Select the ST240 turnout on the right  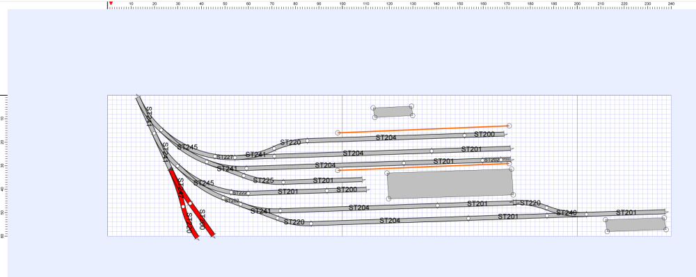point(567,213)
